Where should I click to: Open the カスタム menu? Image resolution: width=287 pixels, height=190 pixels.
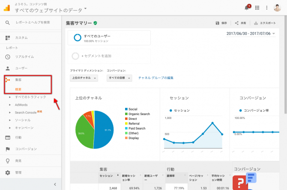pyautogui.click(x=21, y=38)
